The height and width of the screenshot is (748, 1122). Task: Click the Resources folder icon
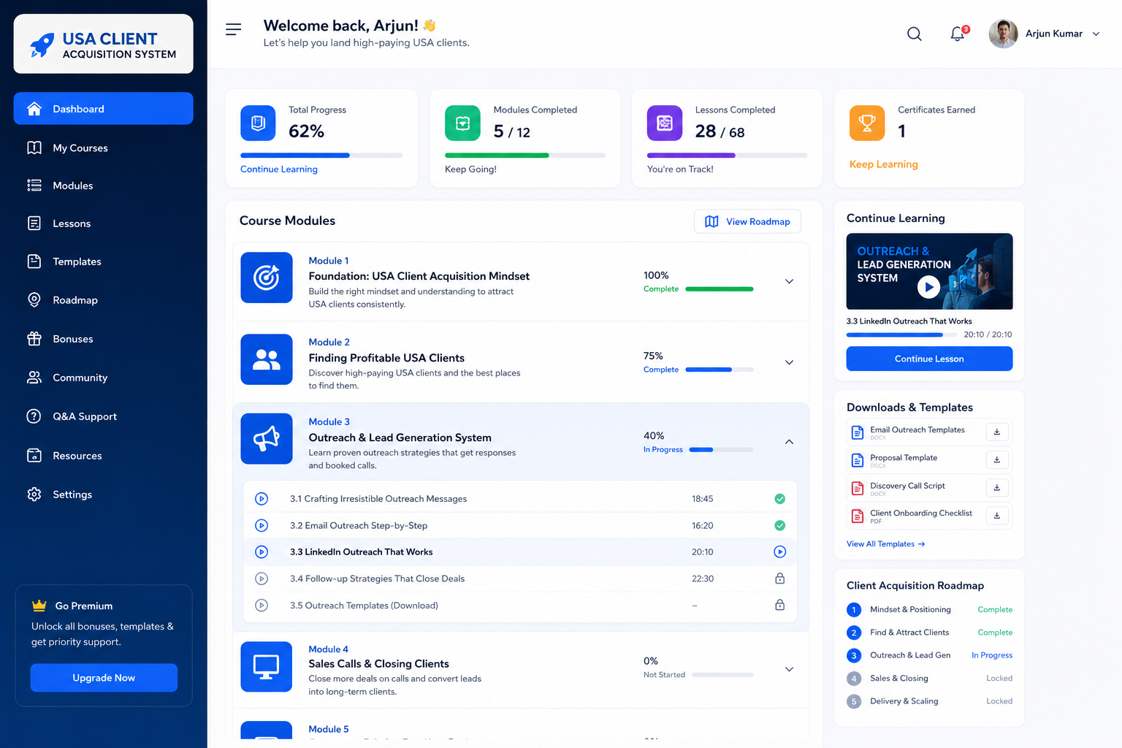34,455
